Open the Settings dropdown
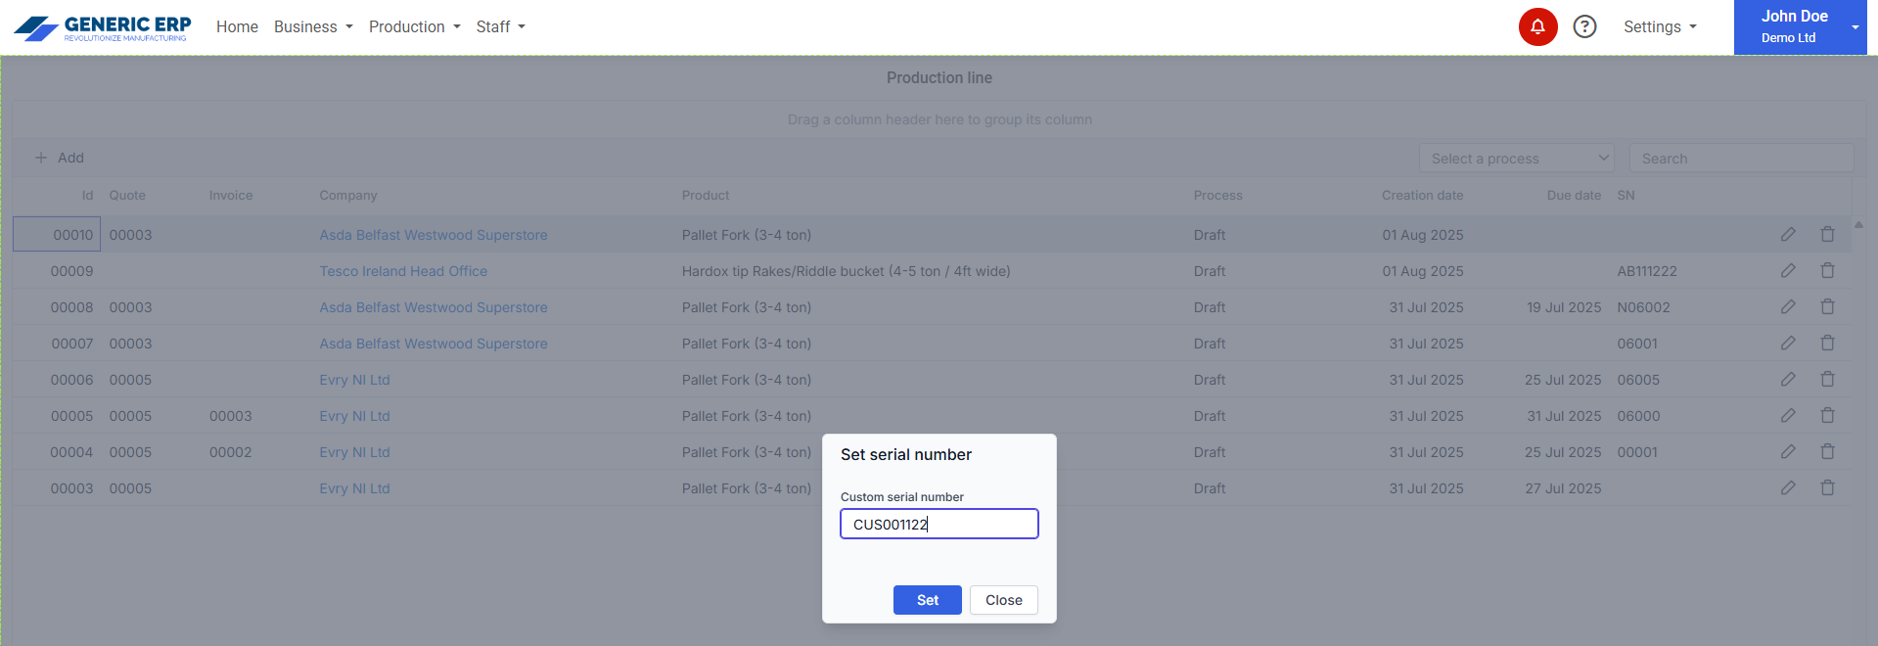The image size is (1878, 646). tap(1659, 27)
